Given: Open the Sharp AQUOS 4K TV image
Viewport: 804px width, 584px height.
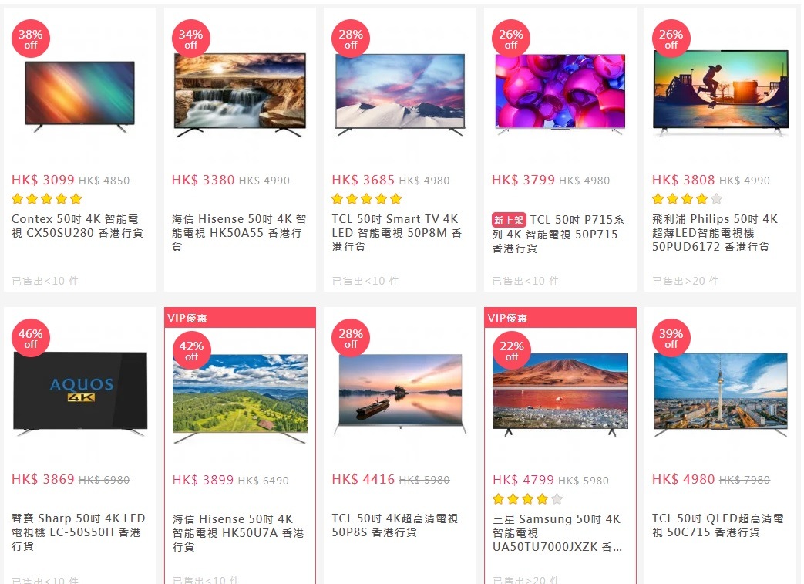Looking at the screenshot, I should pyautogui.click(x=80, y=393).
